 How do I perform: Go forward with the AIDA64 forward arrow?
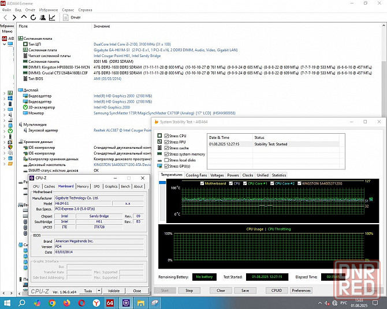click(x=14, y=17)
